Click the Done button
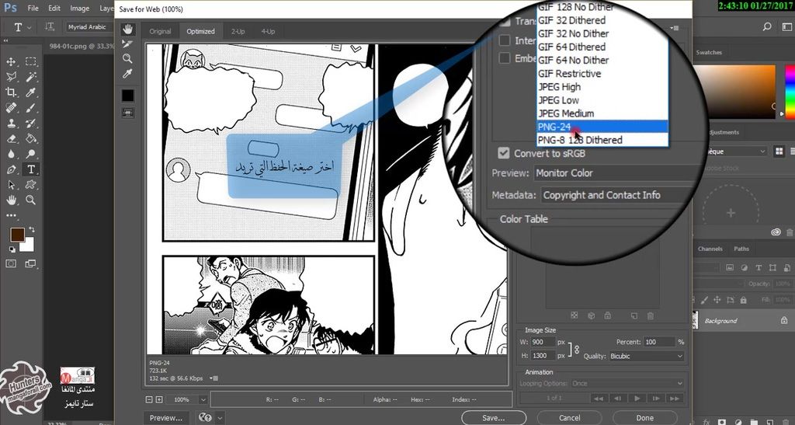 [x=645, y=418]
